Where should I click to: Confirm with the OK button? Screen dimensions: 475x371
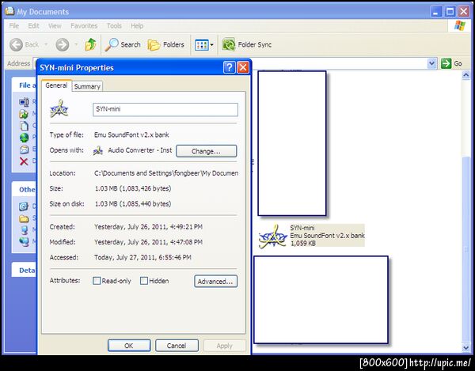coord(129,346)
